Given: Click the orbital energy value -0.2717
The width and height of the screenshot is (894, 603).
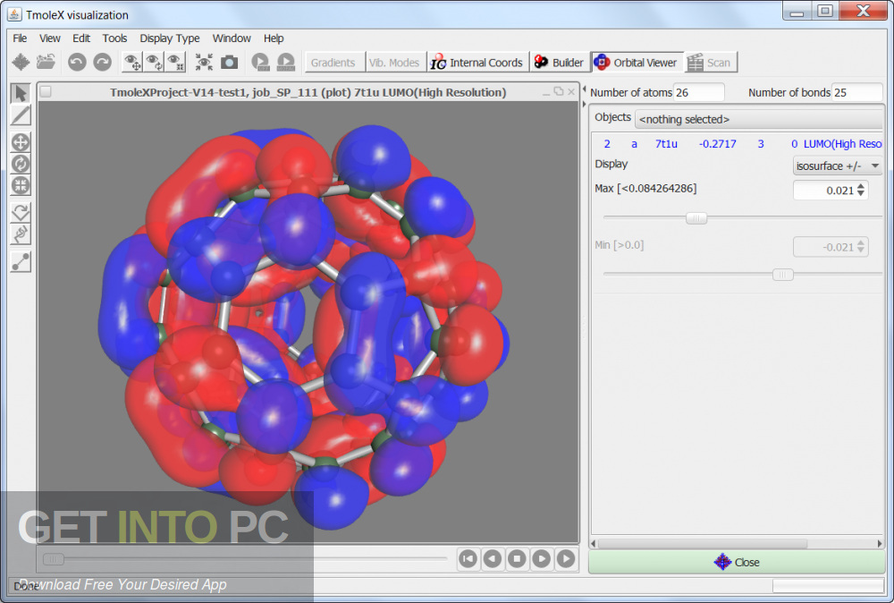Looking at the screenshot, I should (x=717, y=144).
